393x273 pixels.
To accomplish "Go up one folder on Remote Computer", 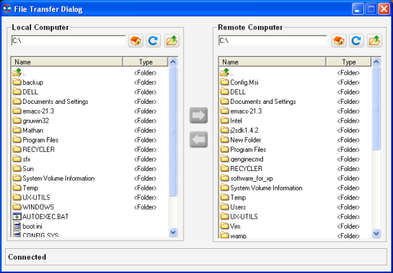I will (375, 41).
